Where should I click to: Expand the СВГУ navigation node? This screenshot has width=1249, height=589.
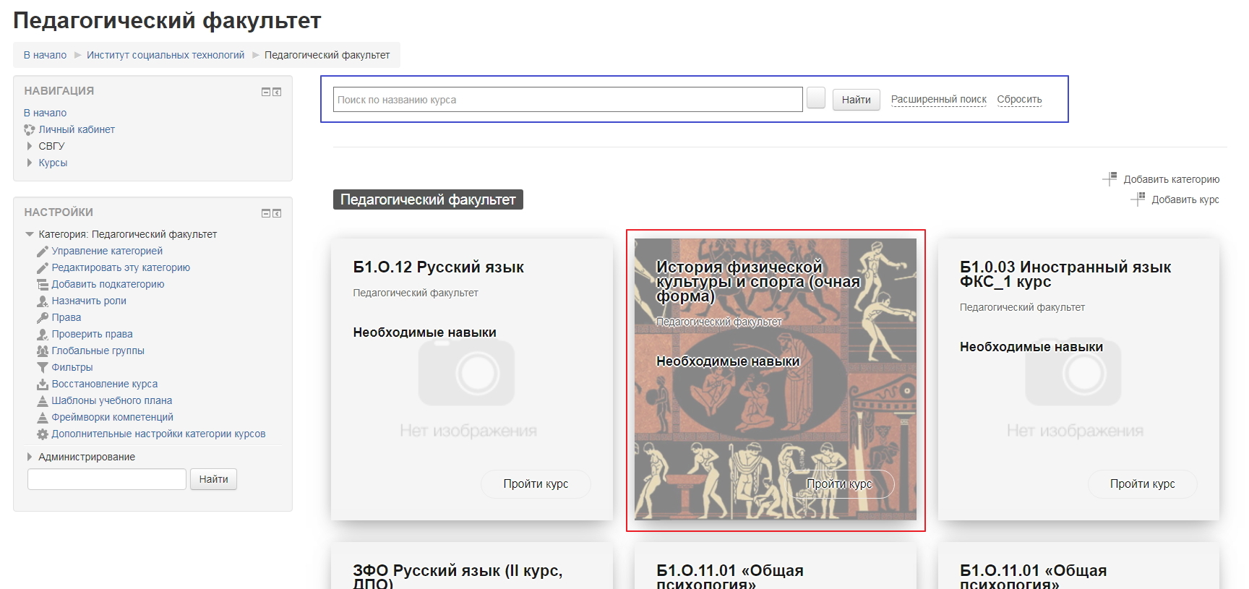(29, 146)
